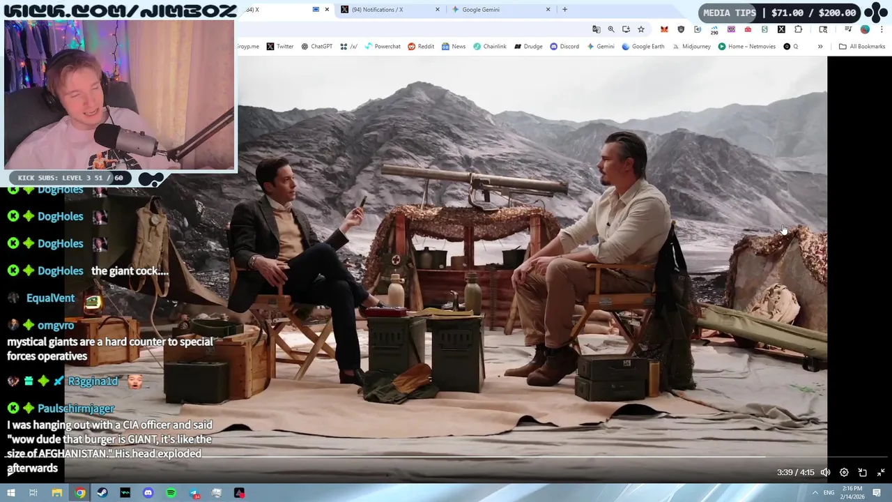Image resolution: width=892 pixels, height=502 pixels.
Task: Open the All Bookmarks folder
Action: coord(861,47)
